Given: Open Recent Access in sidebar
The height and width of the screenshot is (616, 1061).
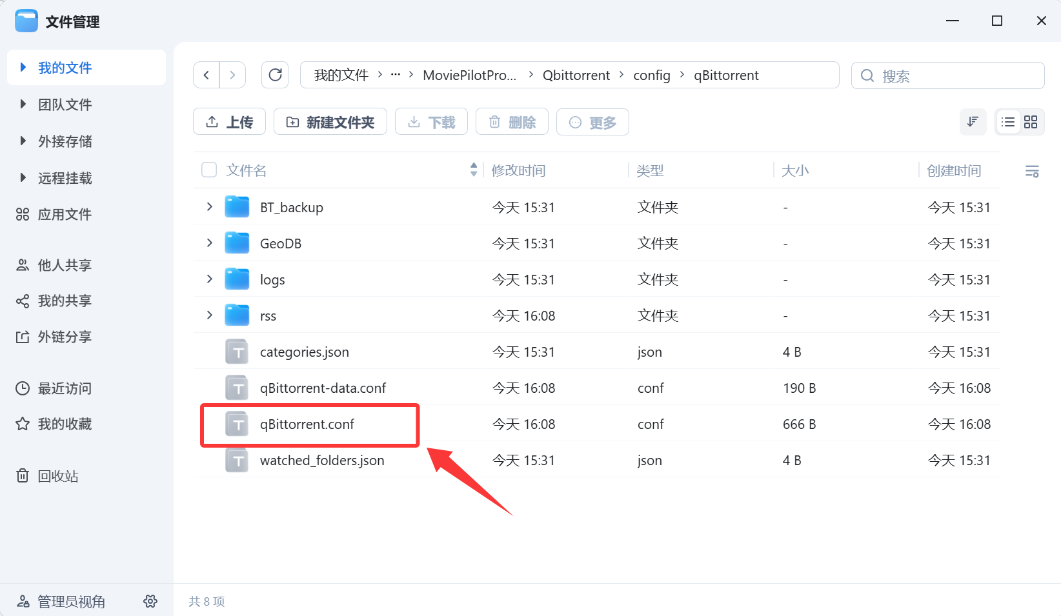Looking at the screenshot, I should coord(65,388).
